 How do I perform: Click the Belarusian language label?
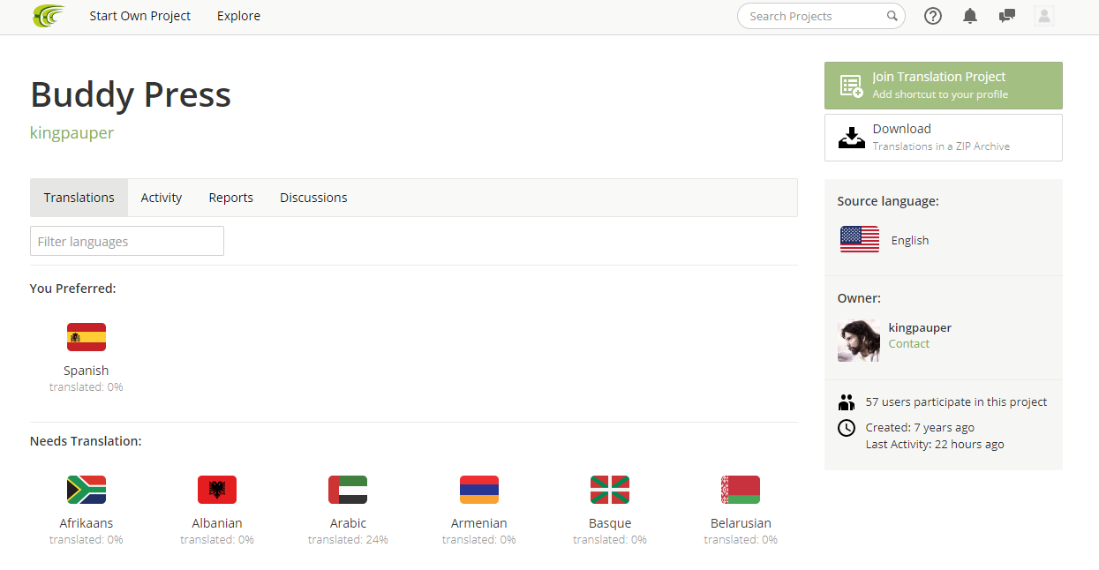click(x=741, y=523)
